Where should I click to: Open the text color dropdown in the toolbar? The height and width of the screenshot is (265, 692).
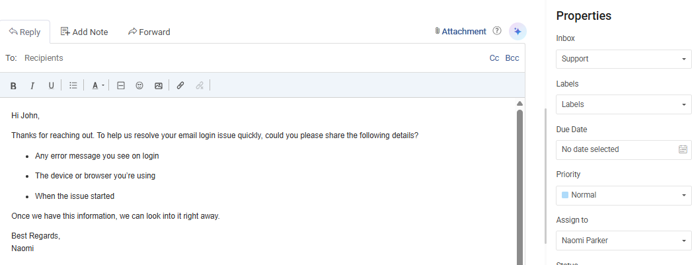click(x=98, y=85)
